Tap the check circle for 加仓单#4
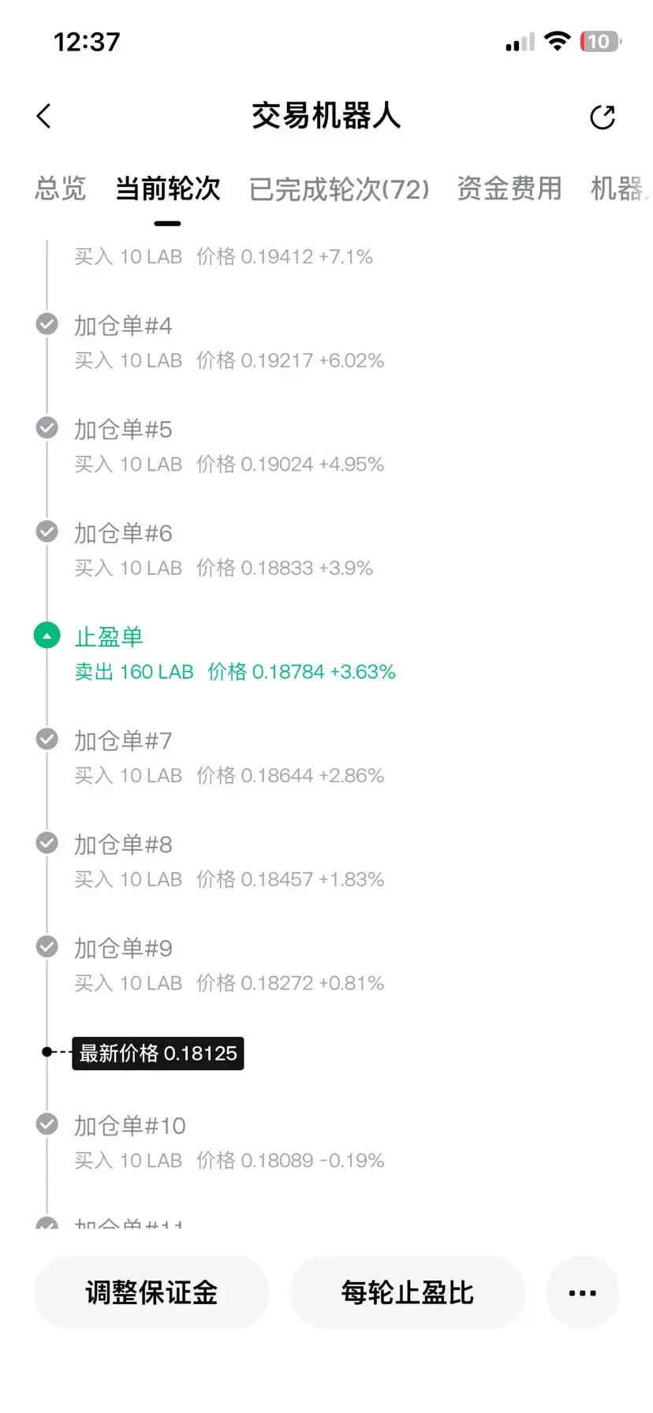The image size is (653, 1413). [x=47, y=324]
